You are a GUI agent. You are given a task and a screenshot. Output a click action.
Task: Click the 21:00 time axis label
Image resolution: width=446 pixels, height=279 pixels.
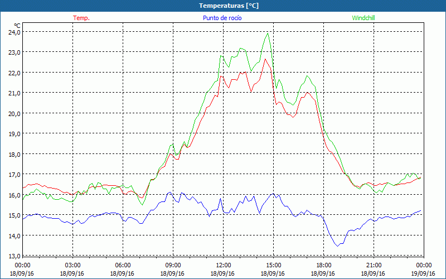374,266
